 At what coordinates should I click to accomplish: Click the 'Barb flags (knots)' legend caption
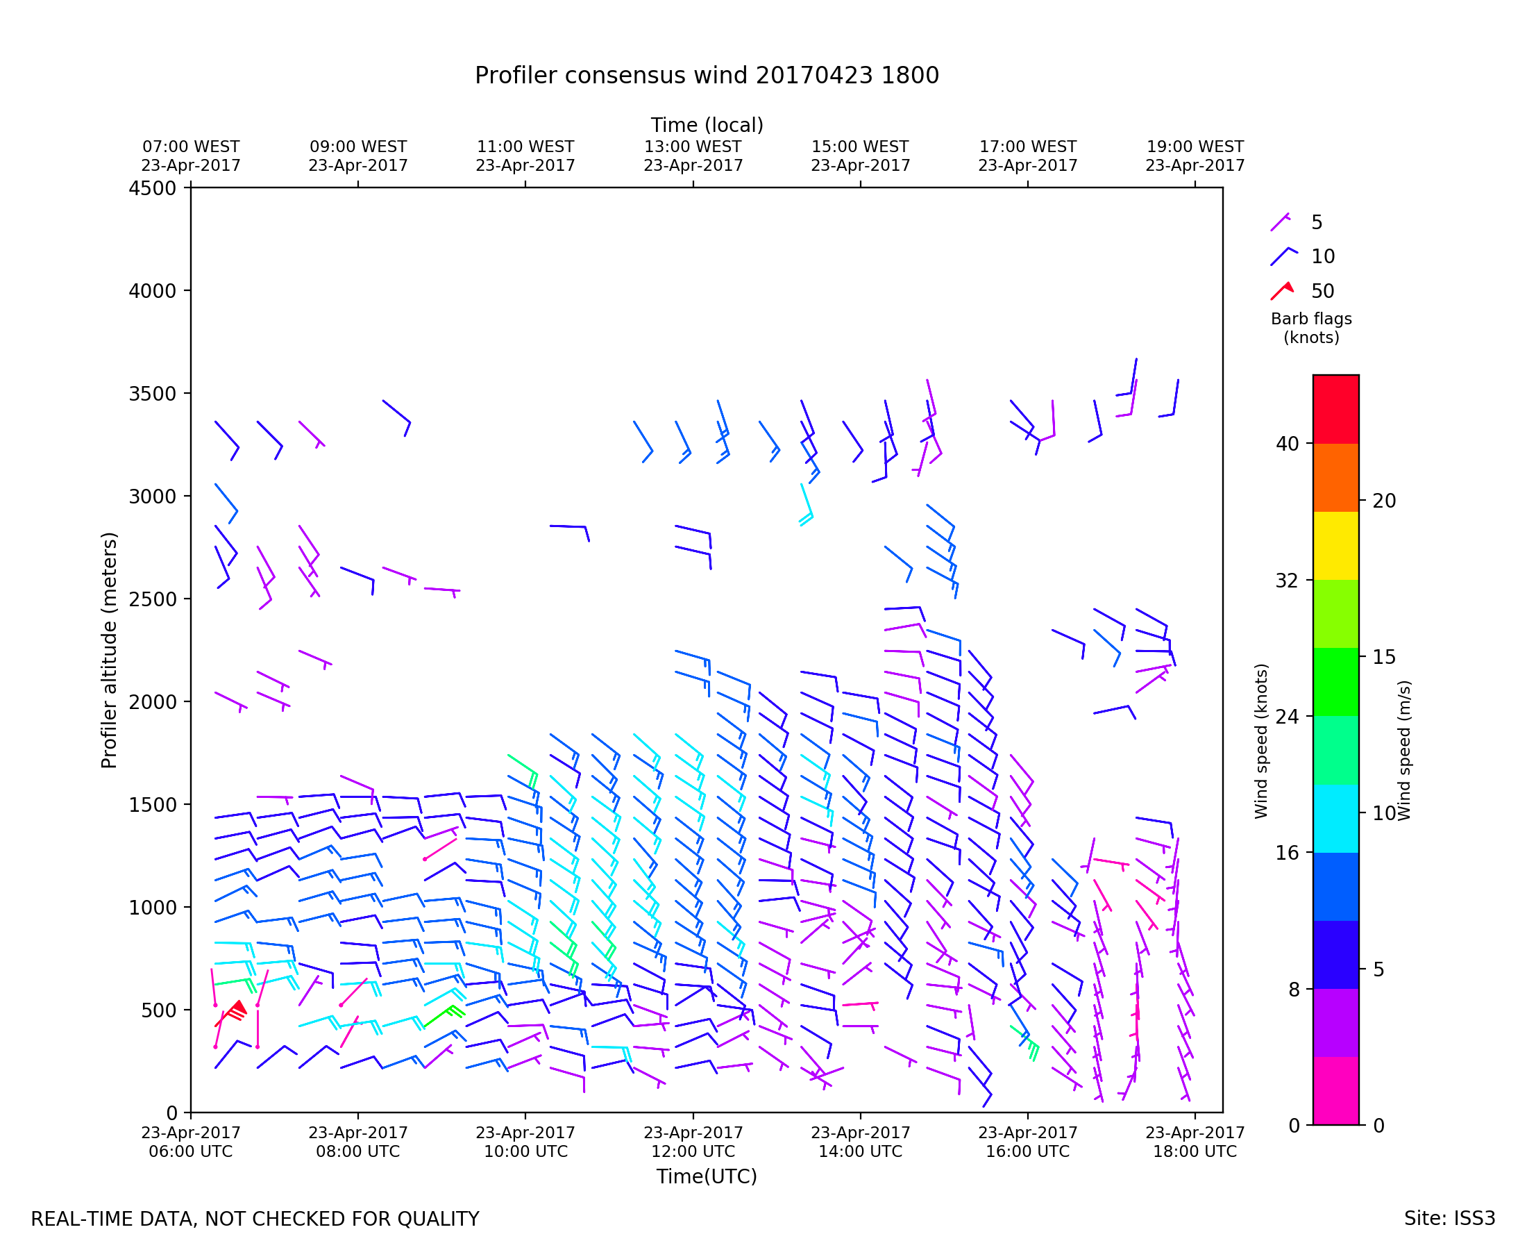[1311, 328]
